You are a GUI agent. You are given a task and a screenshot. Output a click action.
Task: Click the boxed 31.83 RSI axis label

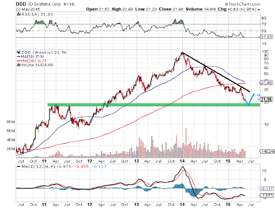[266, 37]
